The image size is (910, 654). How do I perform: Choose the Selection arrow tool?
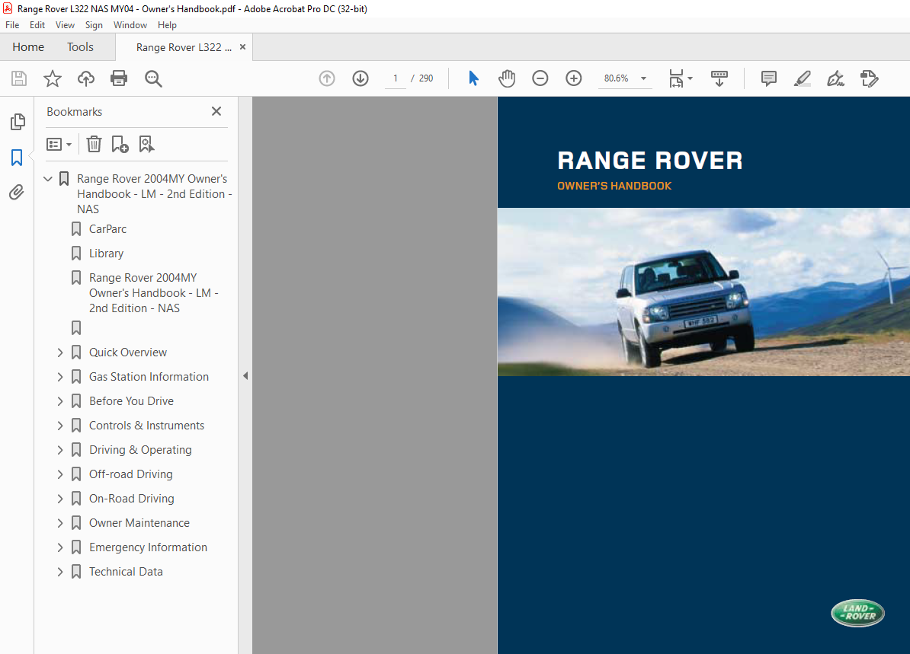click(x=473, y=78)
